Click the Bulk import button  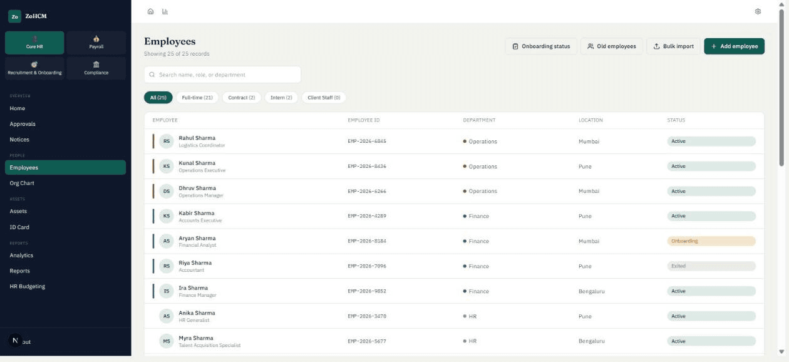(674, 46)
